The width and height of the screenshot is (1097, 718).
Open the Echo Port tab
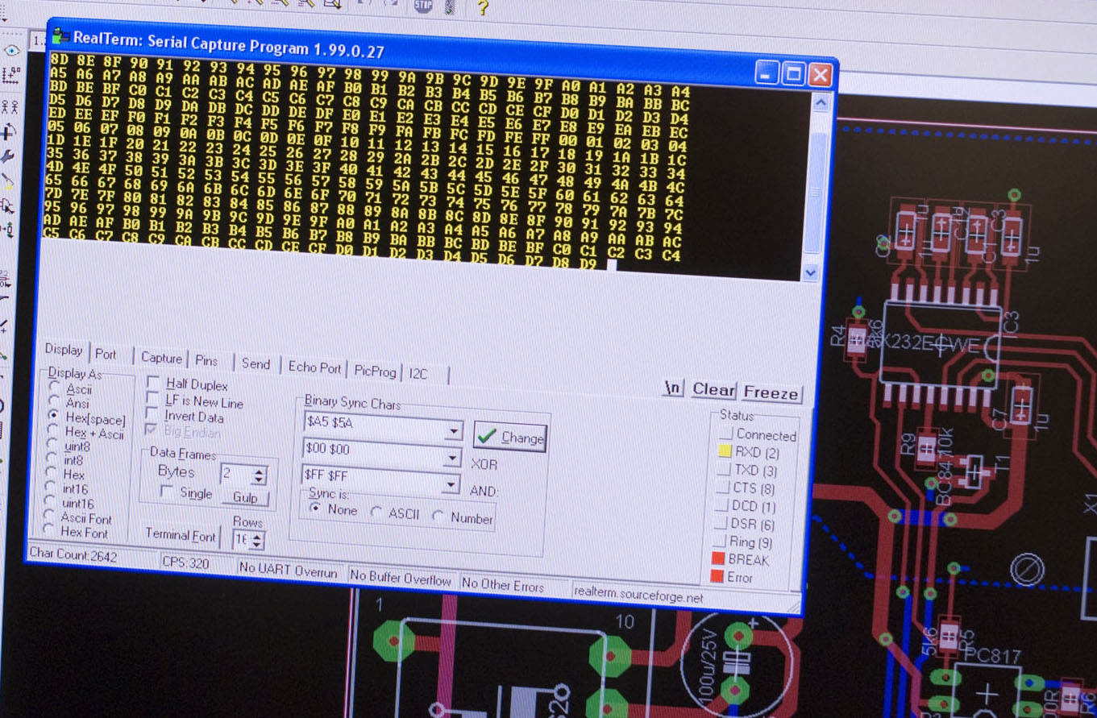tap(314, 367)
